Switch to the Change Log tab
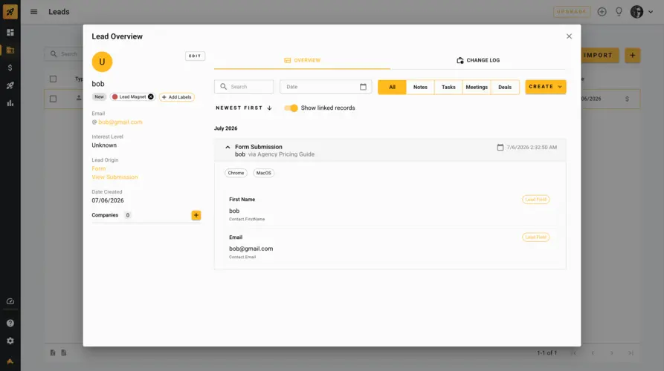This screenshot has width=664, height=371. pyautogui.click(x=478, y=60)
